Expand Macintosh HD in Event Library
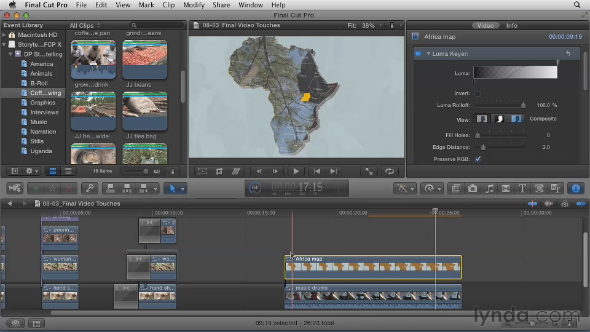This screenshot has width=590, height=332. [4, 34]
